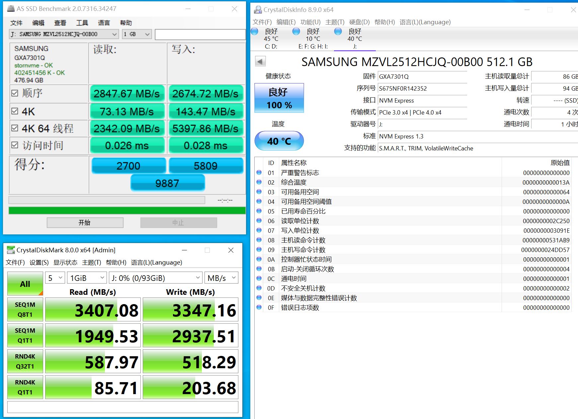Click the serial number field S675NF0R142352
The height and width of the screenshot is (419, 578).
click(x=422, y=88)
